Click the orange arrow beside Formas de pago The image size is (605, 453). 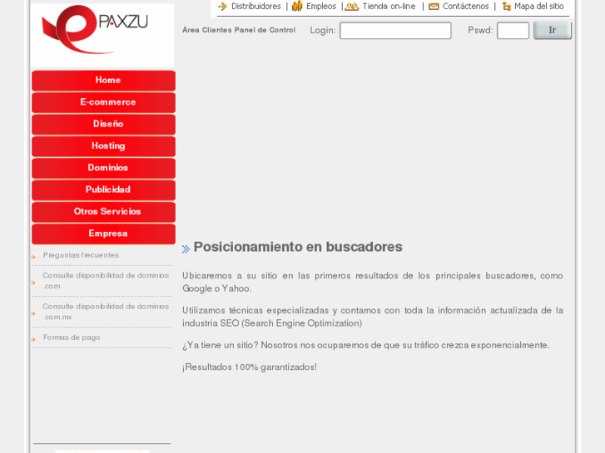point(34,339)
